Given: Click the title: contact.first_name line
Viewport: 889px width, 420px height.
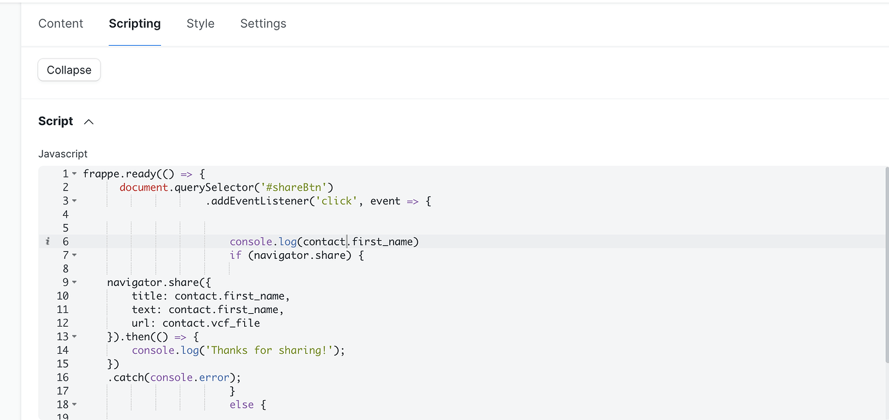Looking at the screenshot, I should click(x=211, y=296).
